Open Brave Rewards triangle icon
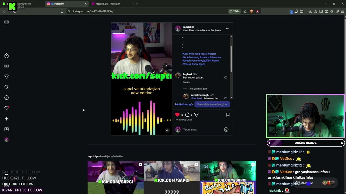Screen dimensions: 346x194 tap(257, 11)
